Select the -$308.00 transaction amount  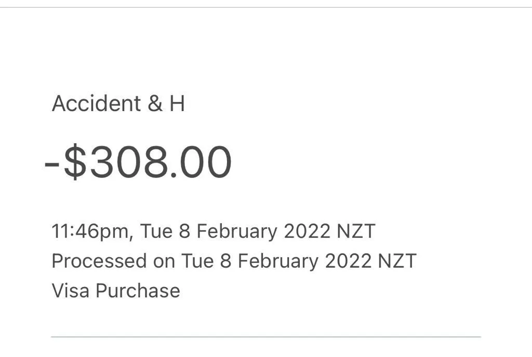point(138,162)
